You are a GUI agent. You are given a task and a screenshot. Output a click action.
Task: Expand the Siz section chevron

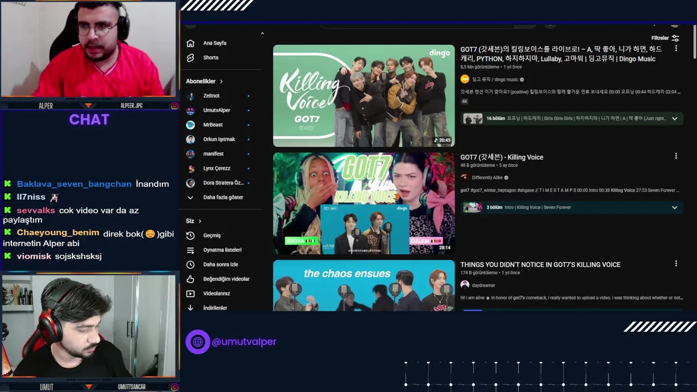[x=200, y=221]
